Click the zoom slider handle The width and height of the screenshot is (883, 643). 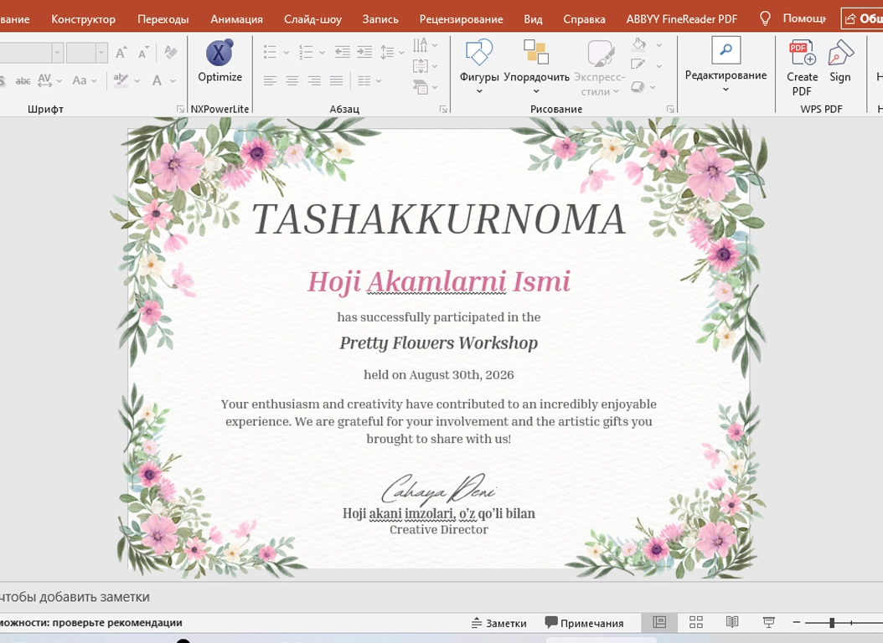click(x=832, y=622)
